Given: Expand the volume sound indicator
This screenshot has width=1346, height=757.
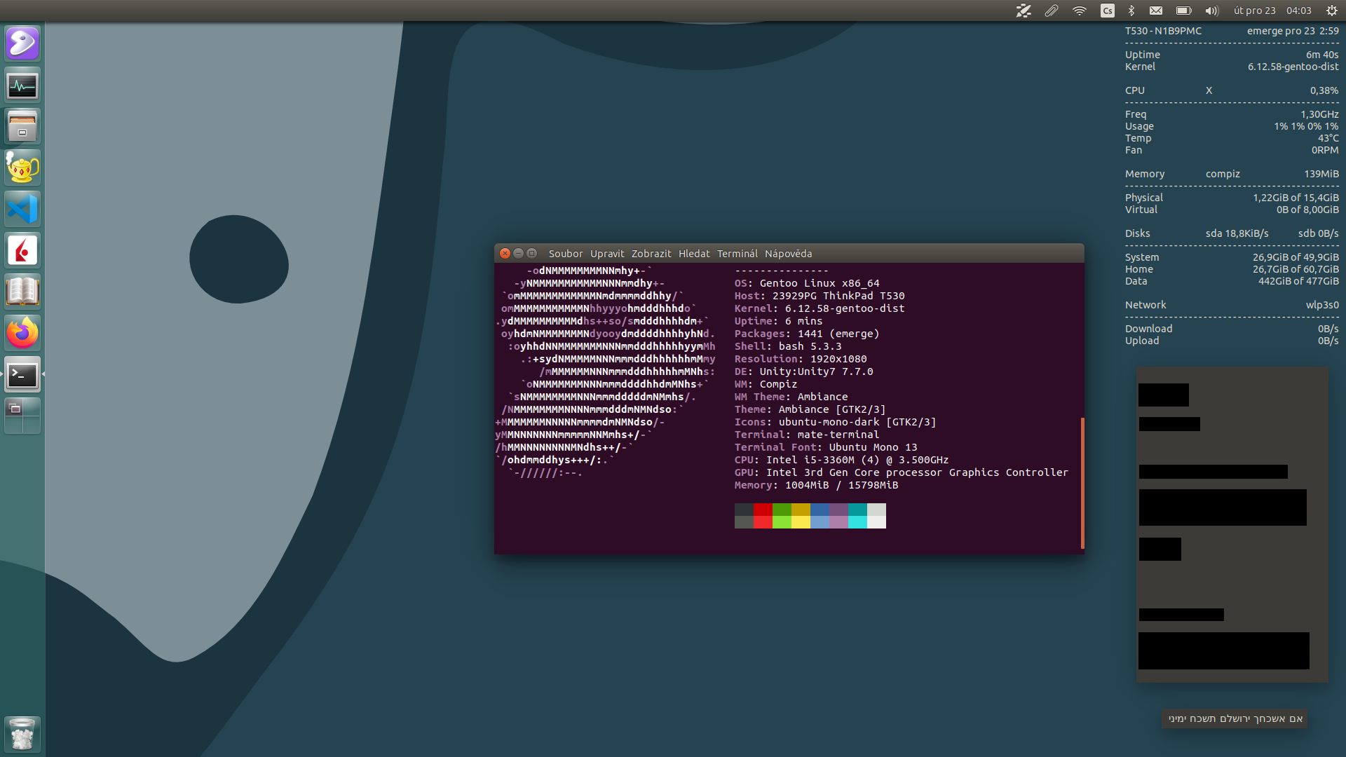Looking at the screenshot, I should coord(1211,11).
